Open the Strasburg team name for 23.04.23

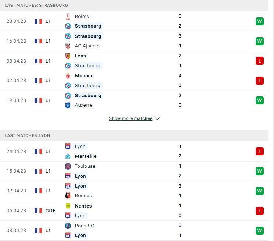(x=88, y=26)
